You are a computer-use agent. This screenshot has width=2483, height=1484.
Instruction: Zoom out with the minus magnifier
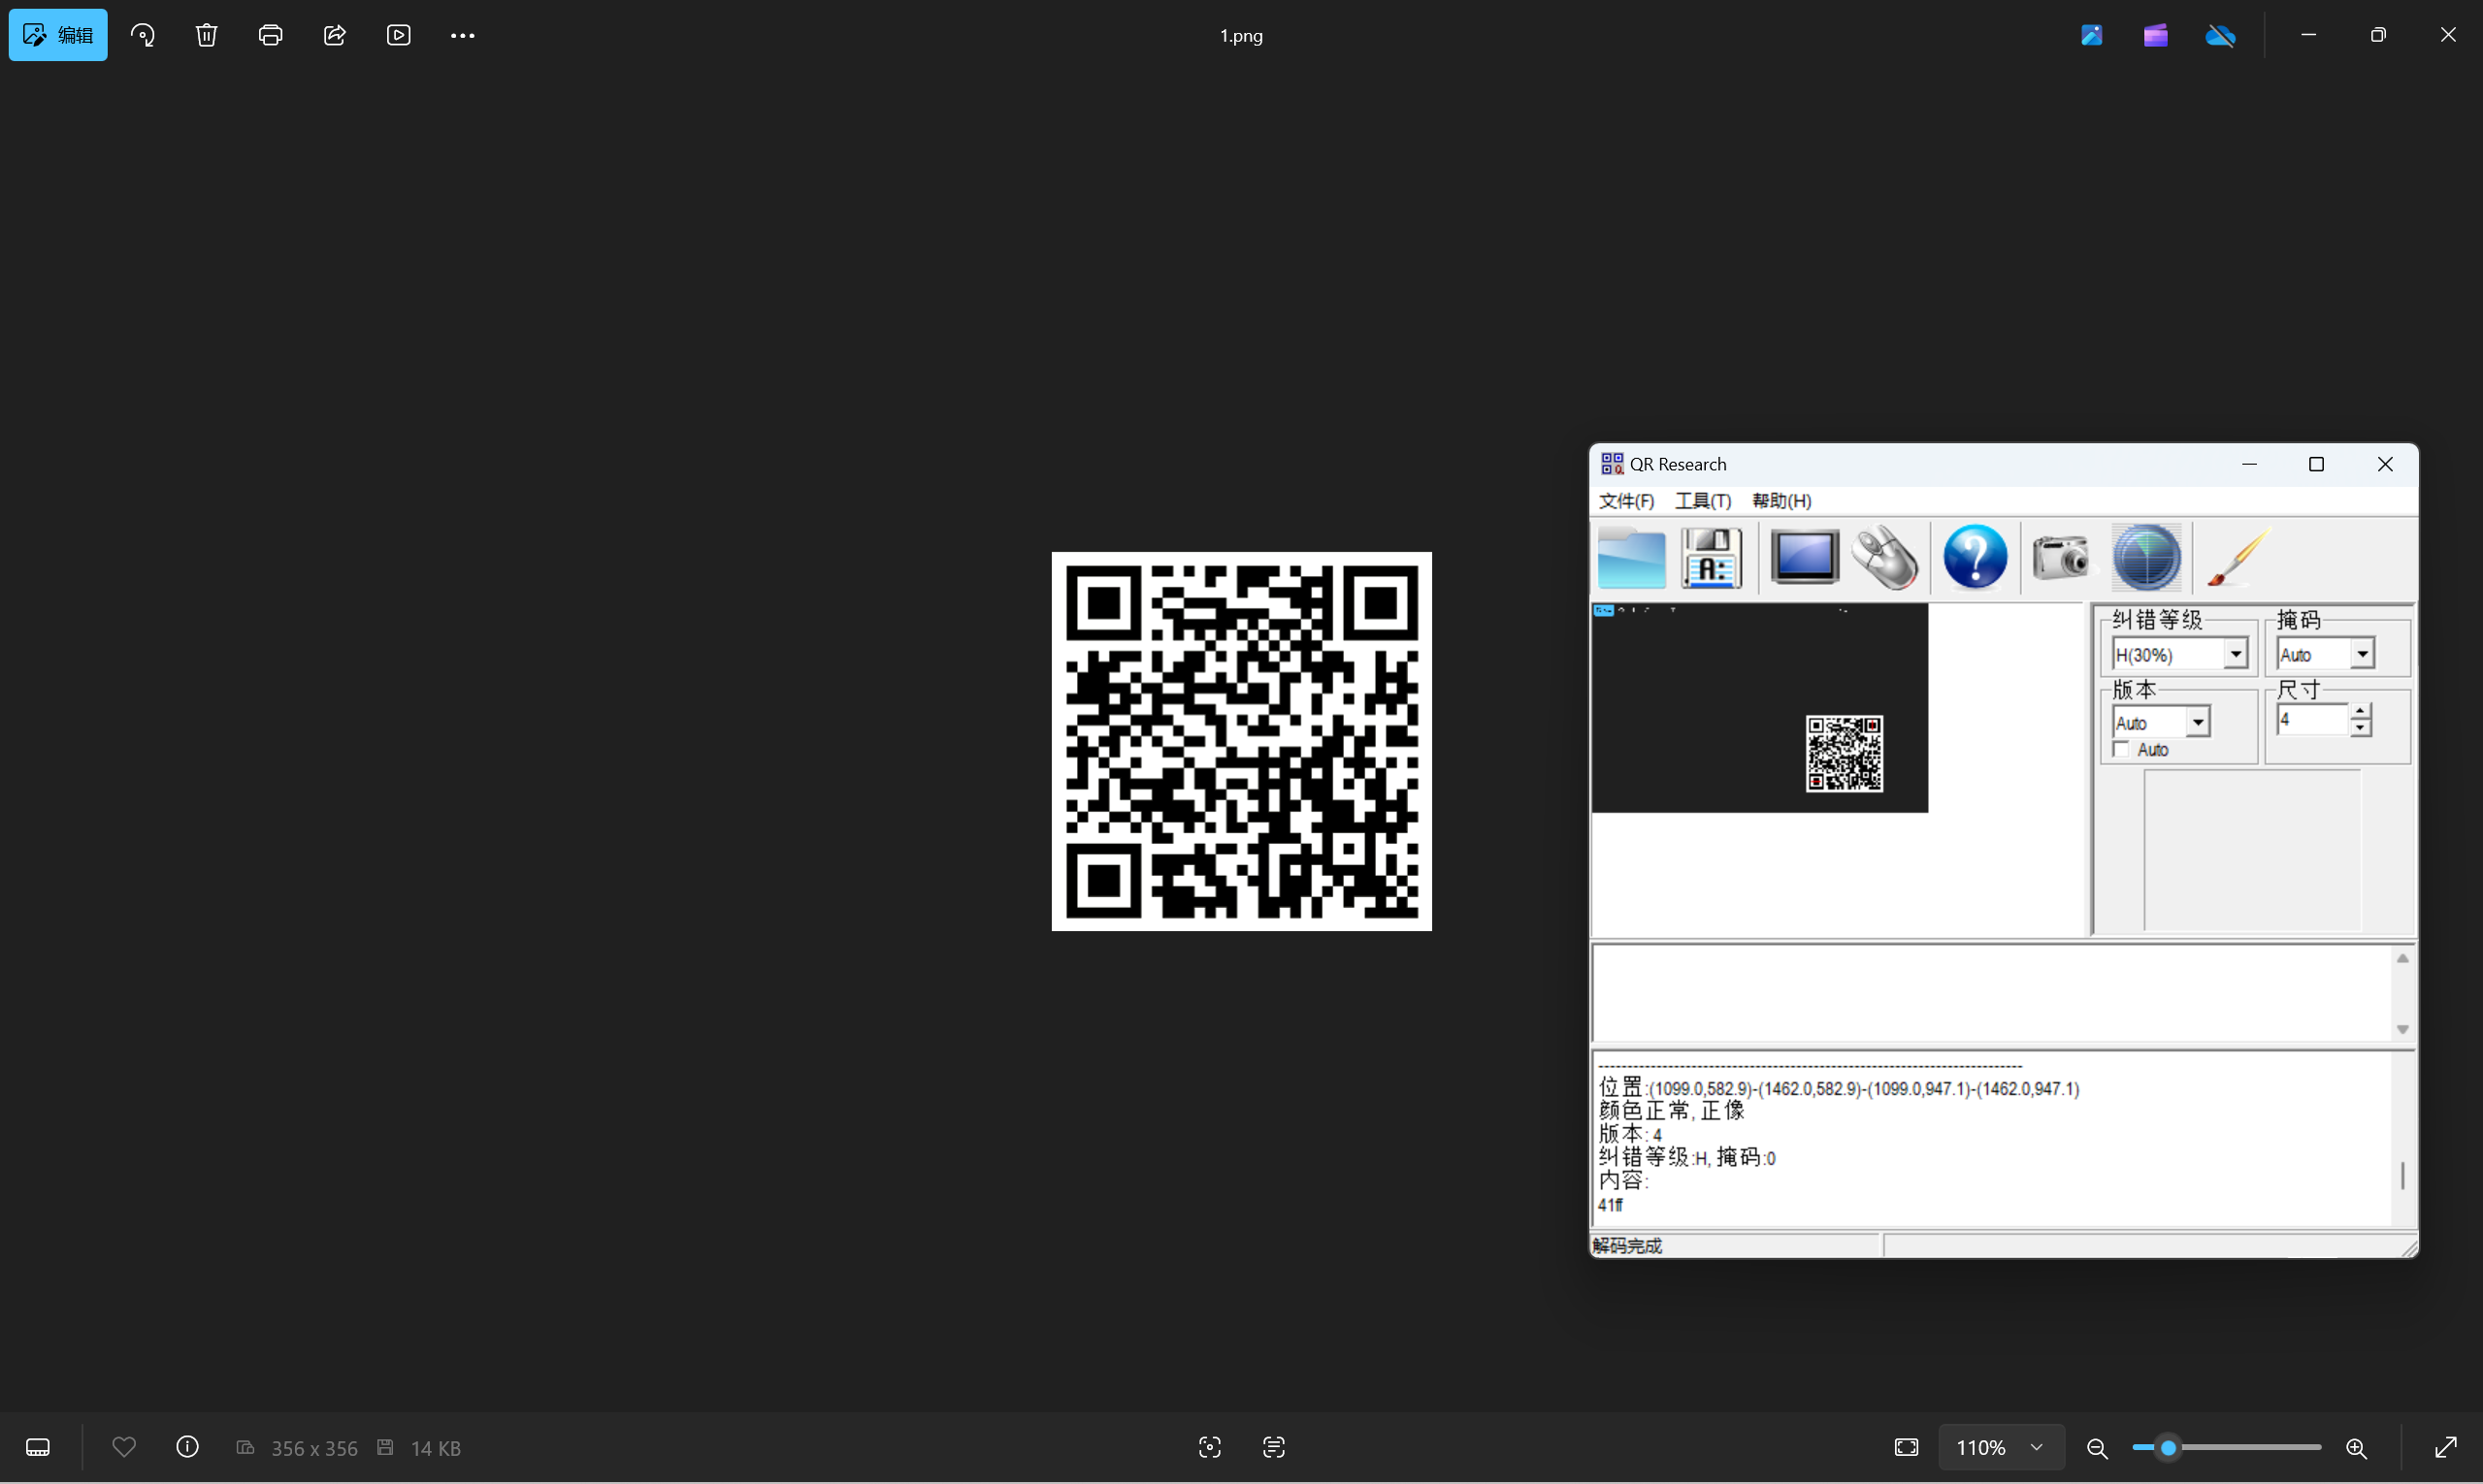pos(2097,1448)
